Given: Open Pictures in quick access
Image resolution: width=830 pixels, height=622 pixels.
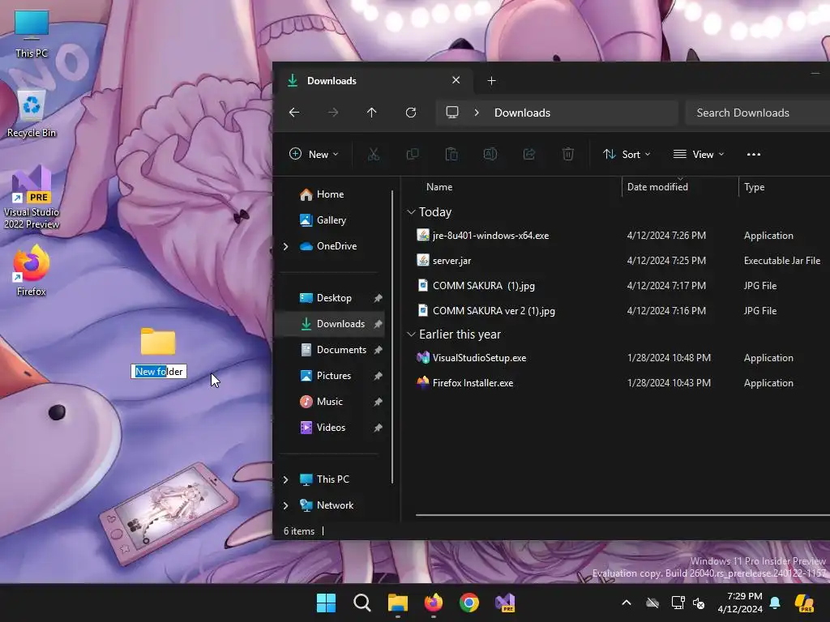Looking at the screenshot, I should point(333,376).
